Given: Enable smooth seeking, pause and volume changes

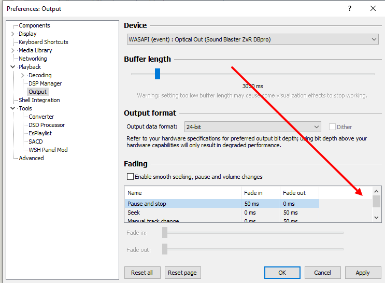Looking at the screenshot, I should pos(130,177).
